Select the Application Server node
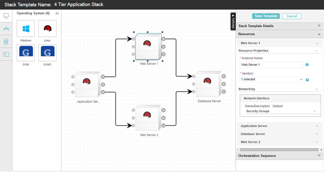The height and width of the screenshot is (184, 324). tap(88, 84)
